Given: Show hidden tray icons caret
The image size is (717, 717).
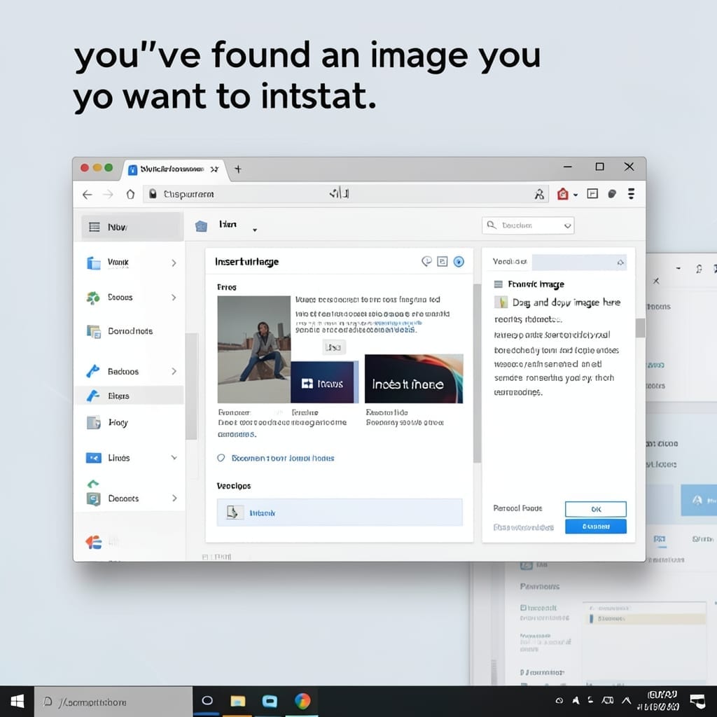Looking at the screenshot, I should pos(627,700).
